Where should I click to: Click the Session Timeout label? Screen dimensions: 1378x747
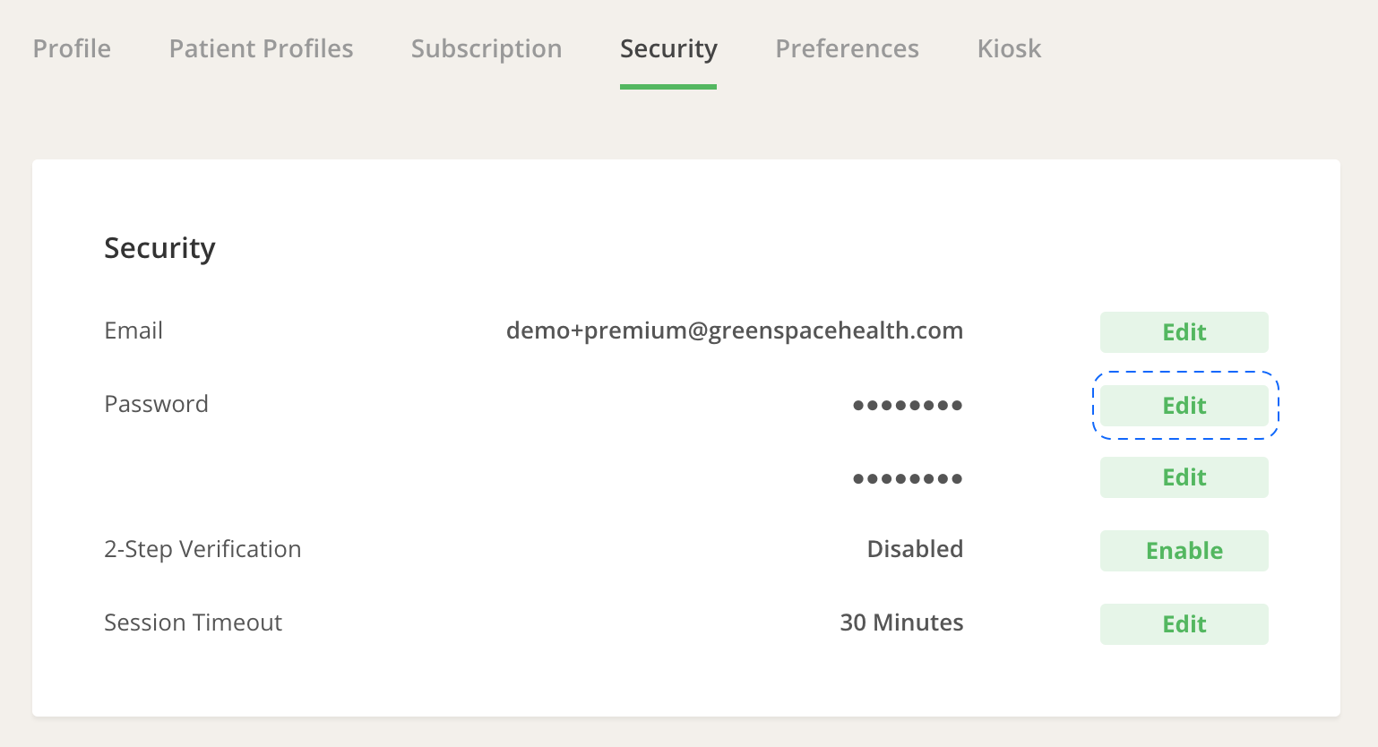193,622
